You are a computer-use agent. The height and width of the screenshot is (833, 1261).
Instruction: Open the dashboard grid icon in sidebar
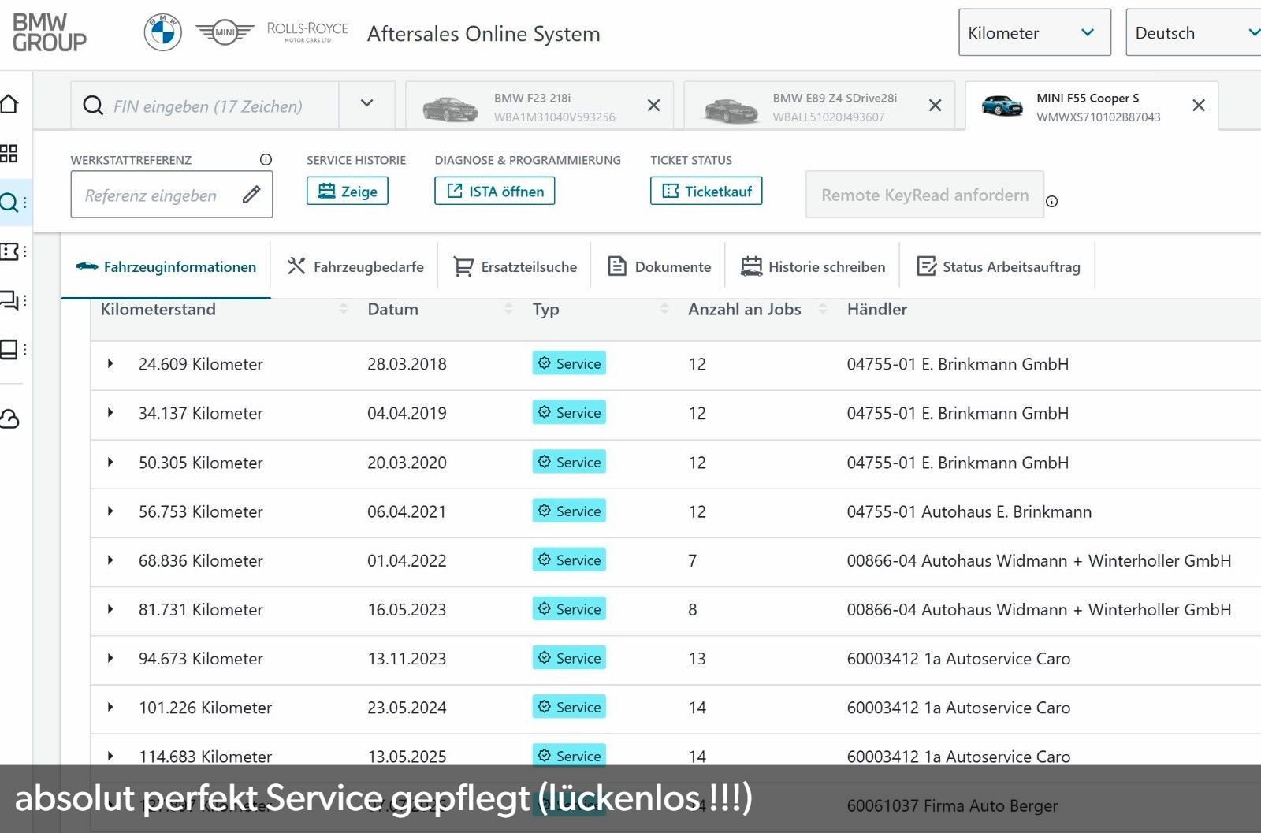9,153
